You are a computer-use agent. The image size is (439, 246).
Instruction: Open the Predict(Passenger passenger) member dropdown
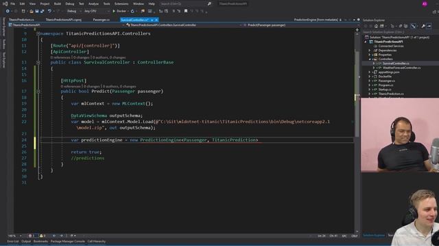(x=300, y=25)
